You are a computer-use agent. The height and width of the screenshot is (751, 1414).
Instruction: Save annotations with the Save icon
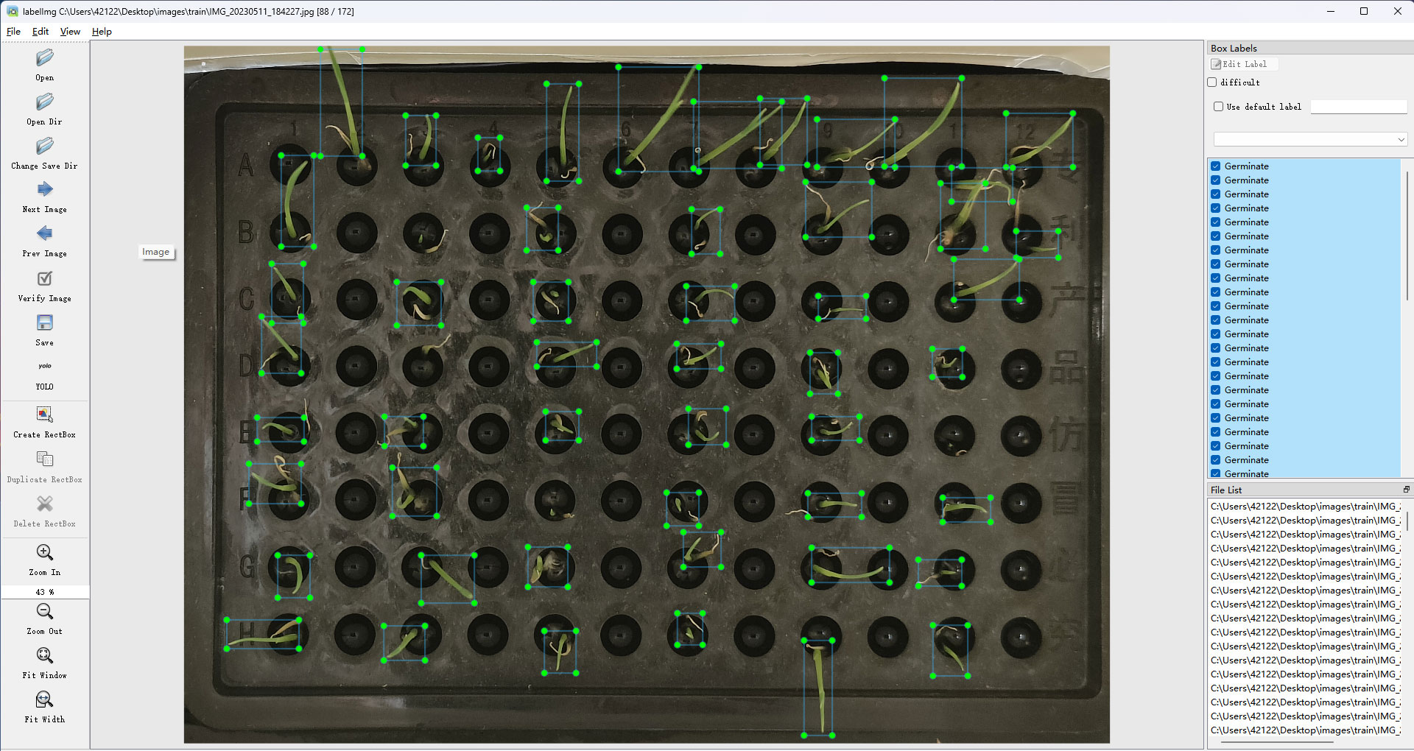45,323
